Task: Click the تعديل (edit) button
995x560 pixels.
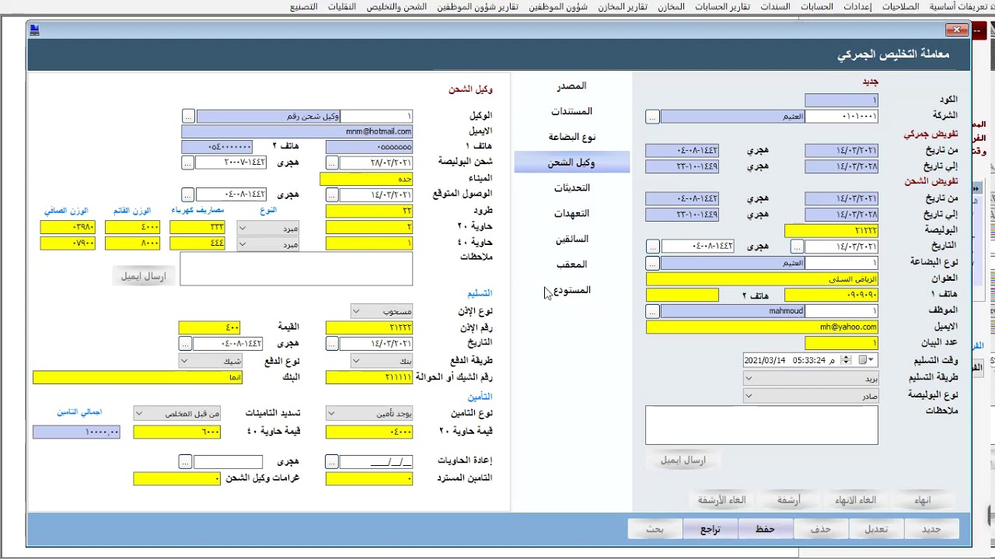Action: pyautogui.click(x=876, y=530)
